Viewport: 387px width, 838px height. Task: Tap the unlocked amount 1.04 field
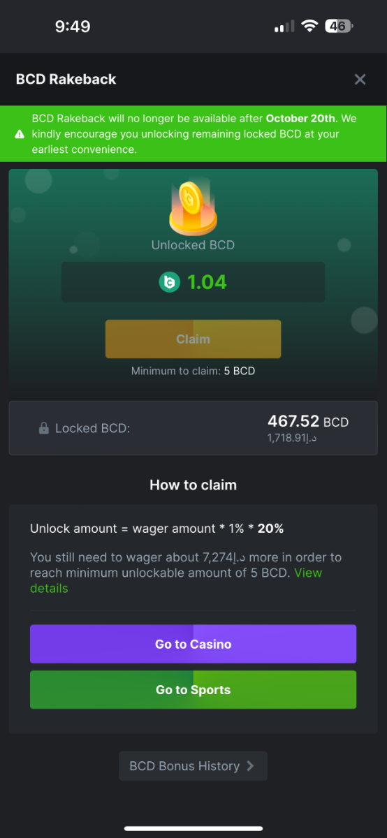(x=193, y=282)
